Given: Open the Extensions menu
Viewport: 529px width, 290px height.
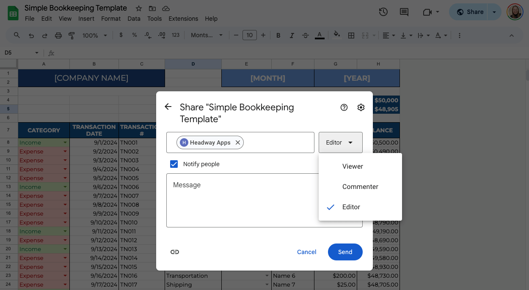Looking at the screenshot, I should click(183, 19).
